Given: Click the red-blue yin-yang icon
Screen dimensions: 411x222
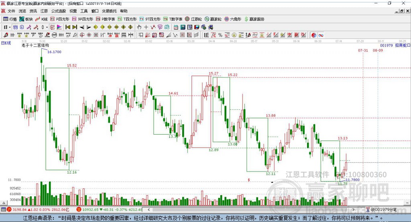Looking at the screenshot, I should 314,35.
